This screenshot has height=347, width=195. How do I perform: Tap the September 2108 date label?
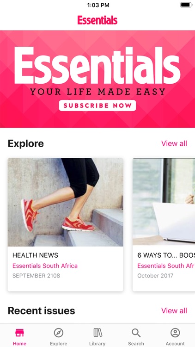36,276
